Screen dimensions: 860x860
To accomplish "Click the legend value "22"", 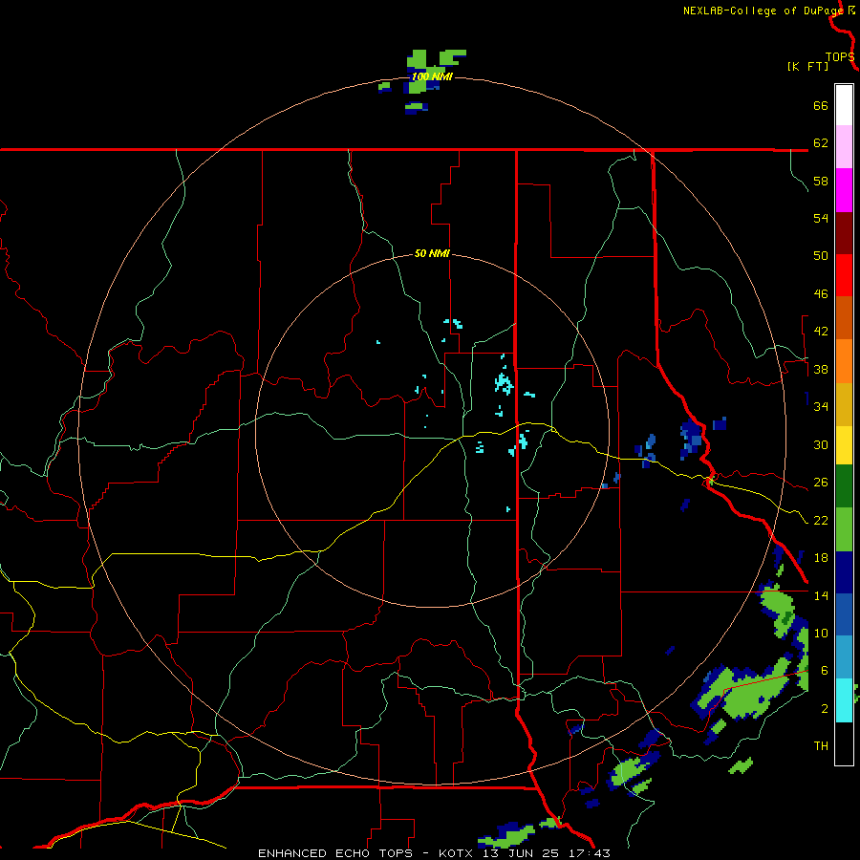I will [x=821, y=521].
